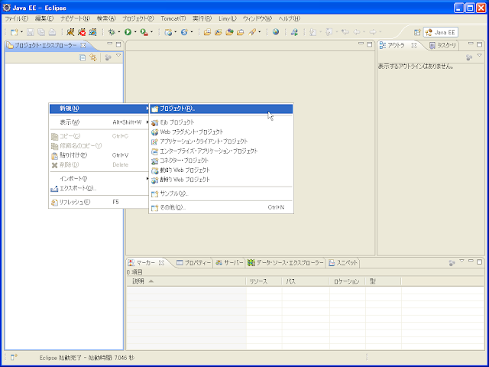489x367 pixels.
Task: Switch to Data Source Explorer tab
Action: (x=285, y=263)
